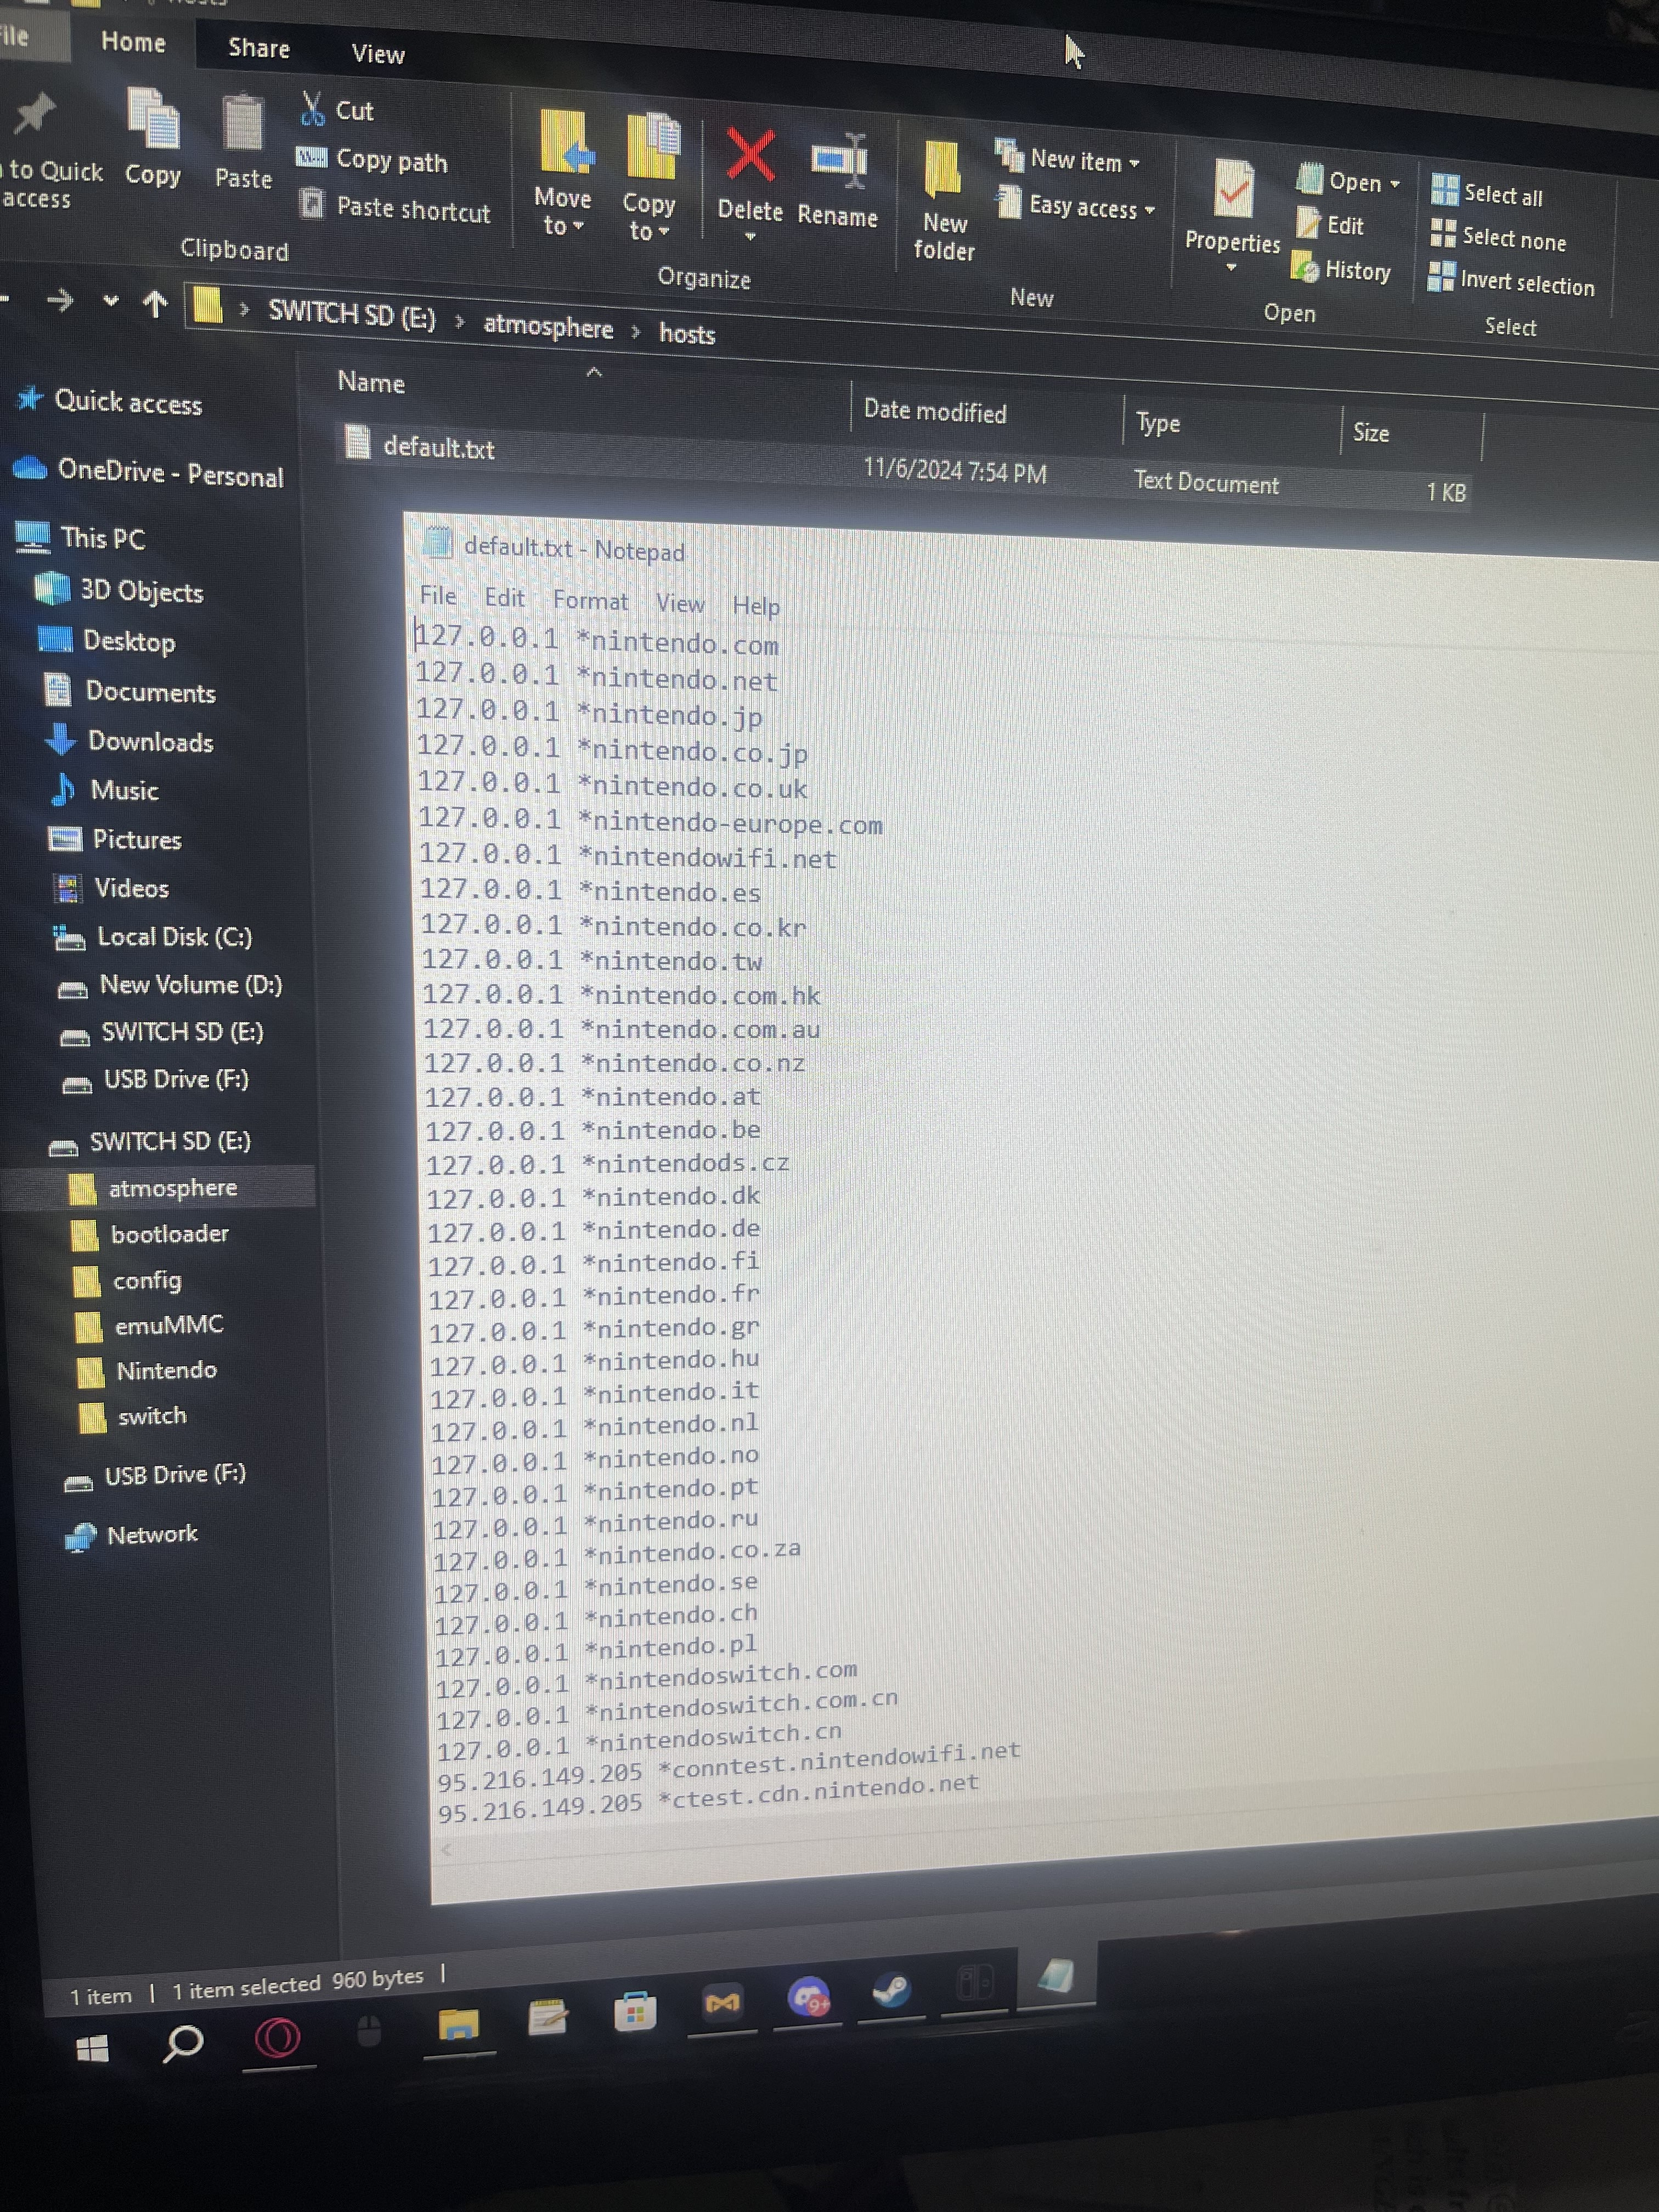
Task: Click the Properties checkmark icon
Action: [x=1233, y=188]
